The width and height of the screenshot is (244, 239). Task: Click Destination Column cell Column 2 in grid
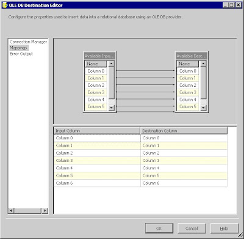184,153
